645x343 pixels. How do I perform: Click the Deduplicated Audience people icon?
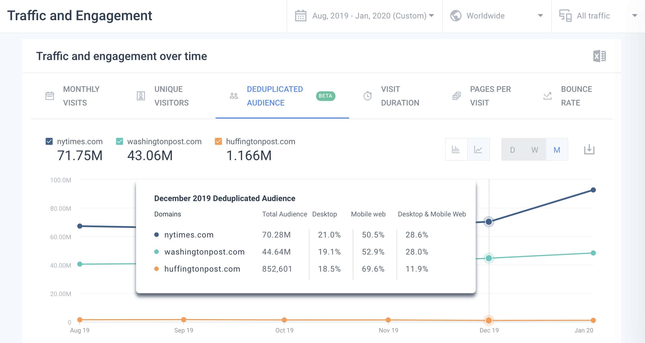point(234,96)
